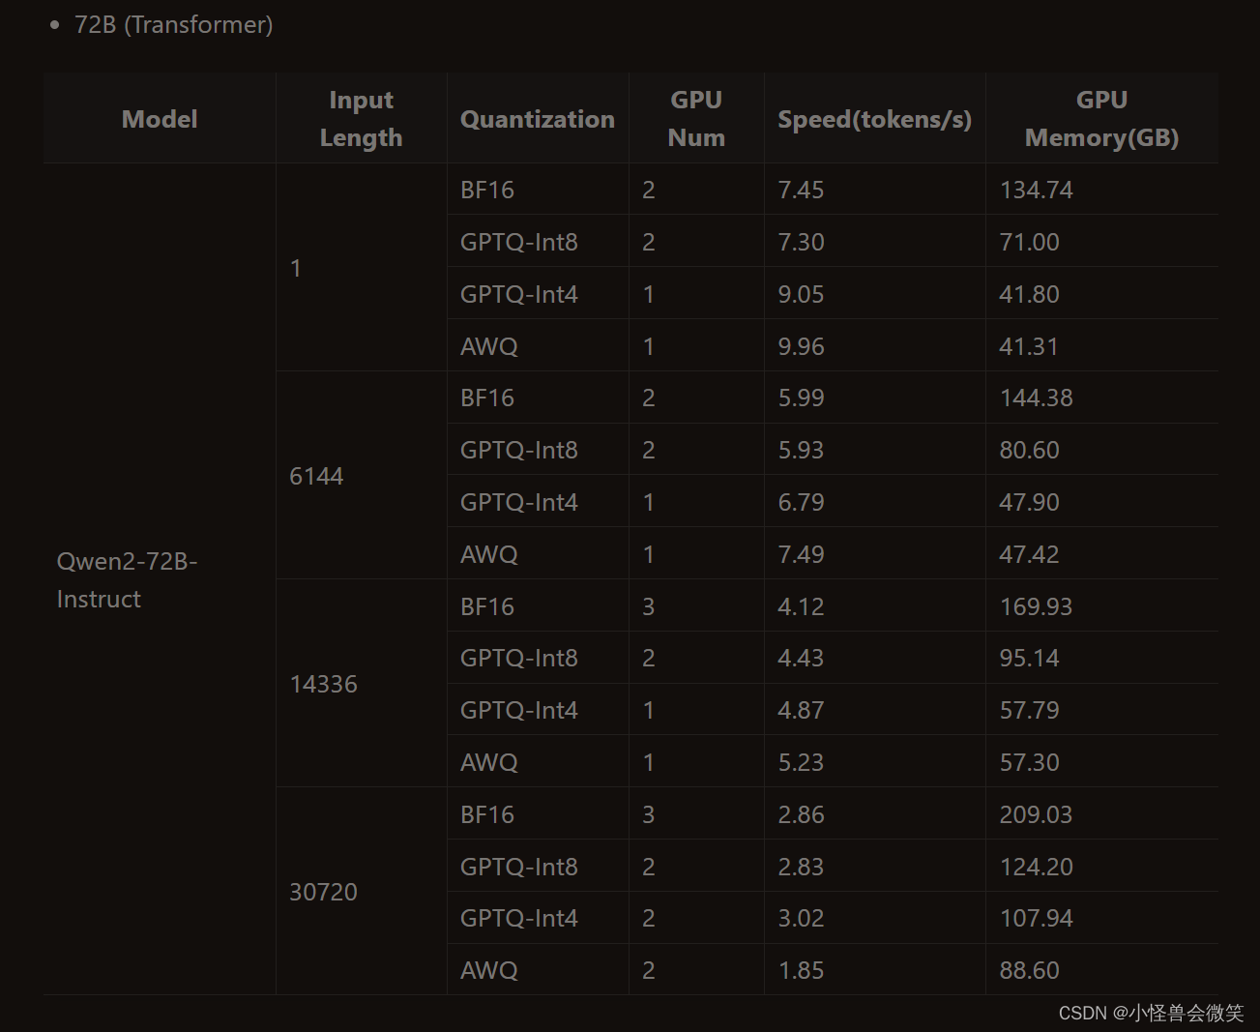Image resolution: width=1260 pixels, height=1032 pixels.
Task: Click the memory value 47.42
Action: pyautogui.click(x=1029, y=554)
